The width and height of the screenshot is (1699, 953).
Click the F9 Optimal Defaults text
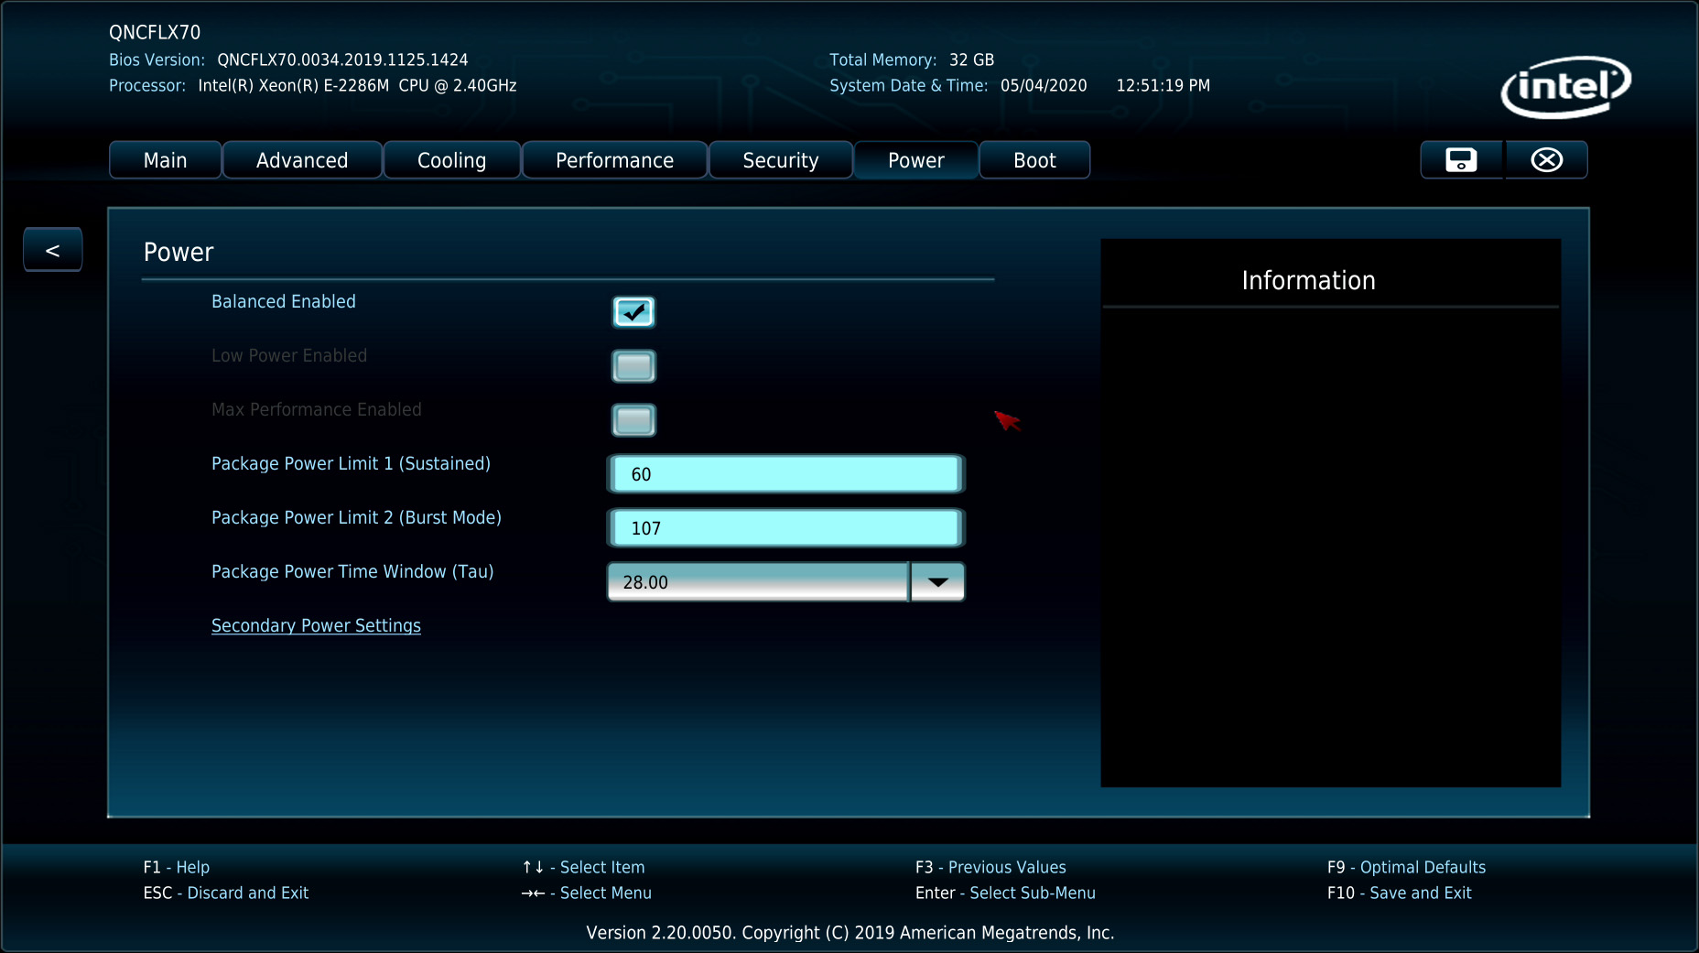click(1406, 867)
